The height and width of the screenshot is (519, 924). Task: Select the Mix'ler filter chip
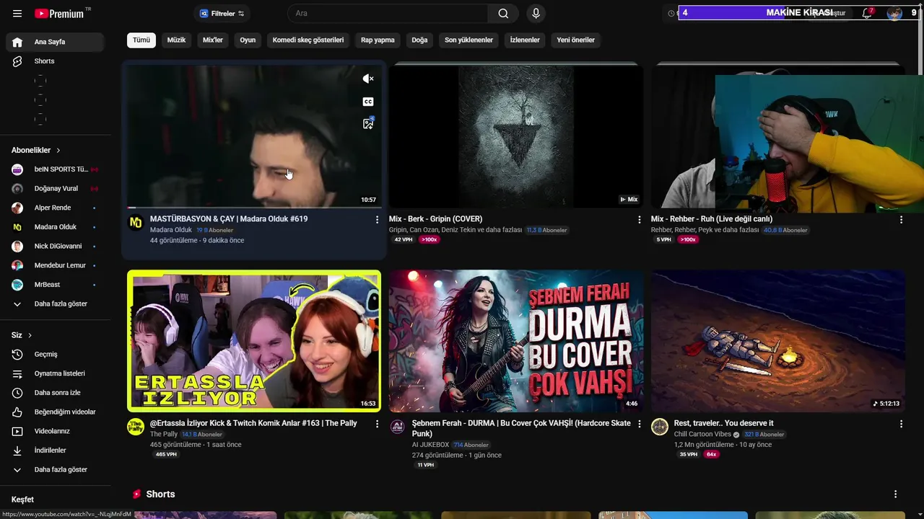pyautogui.click(x=213, y=40)
